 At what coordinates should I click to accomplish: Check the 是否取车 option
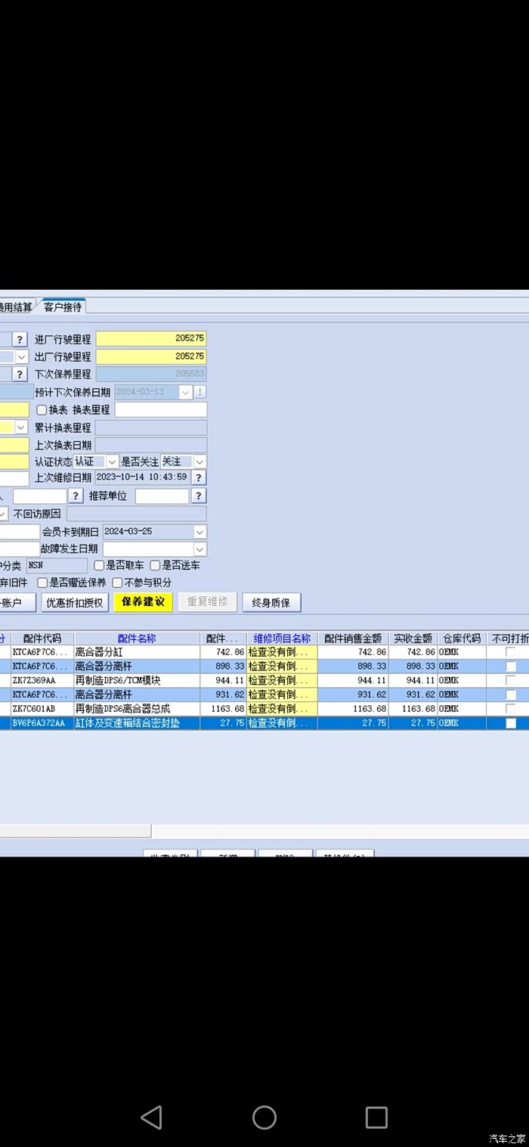(99, 566)
